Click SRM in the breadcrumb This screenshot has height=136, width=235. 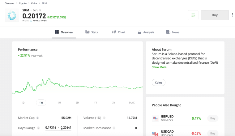point(44,3)
